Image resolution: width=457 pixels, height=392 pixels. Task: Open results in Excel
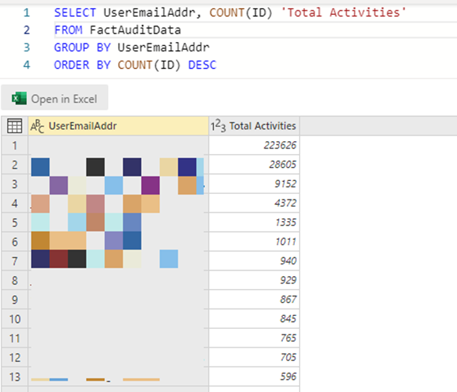tap(54, 98)
